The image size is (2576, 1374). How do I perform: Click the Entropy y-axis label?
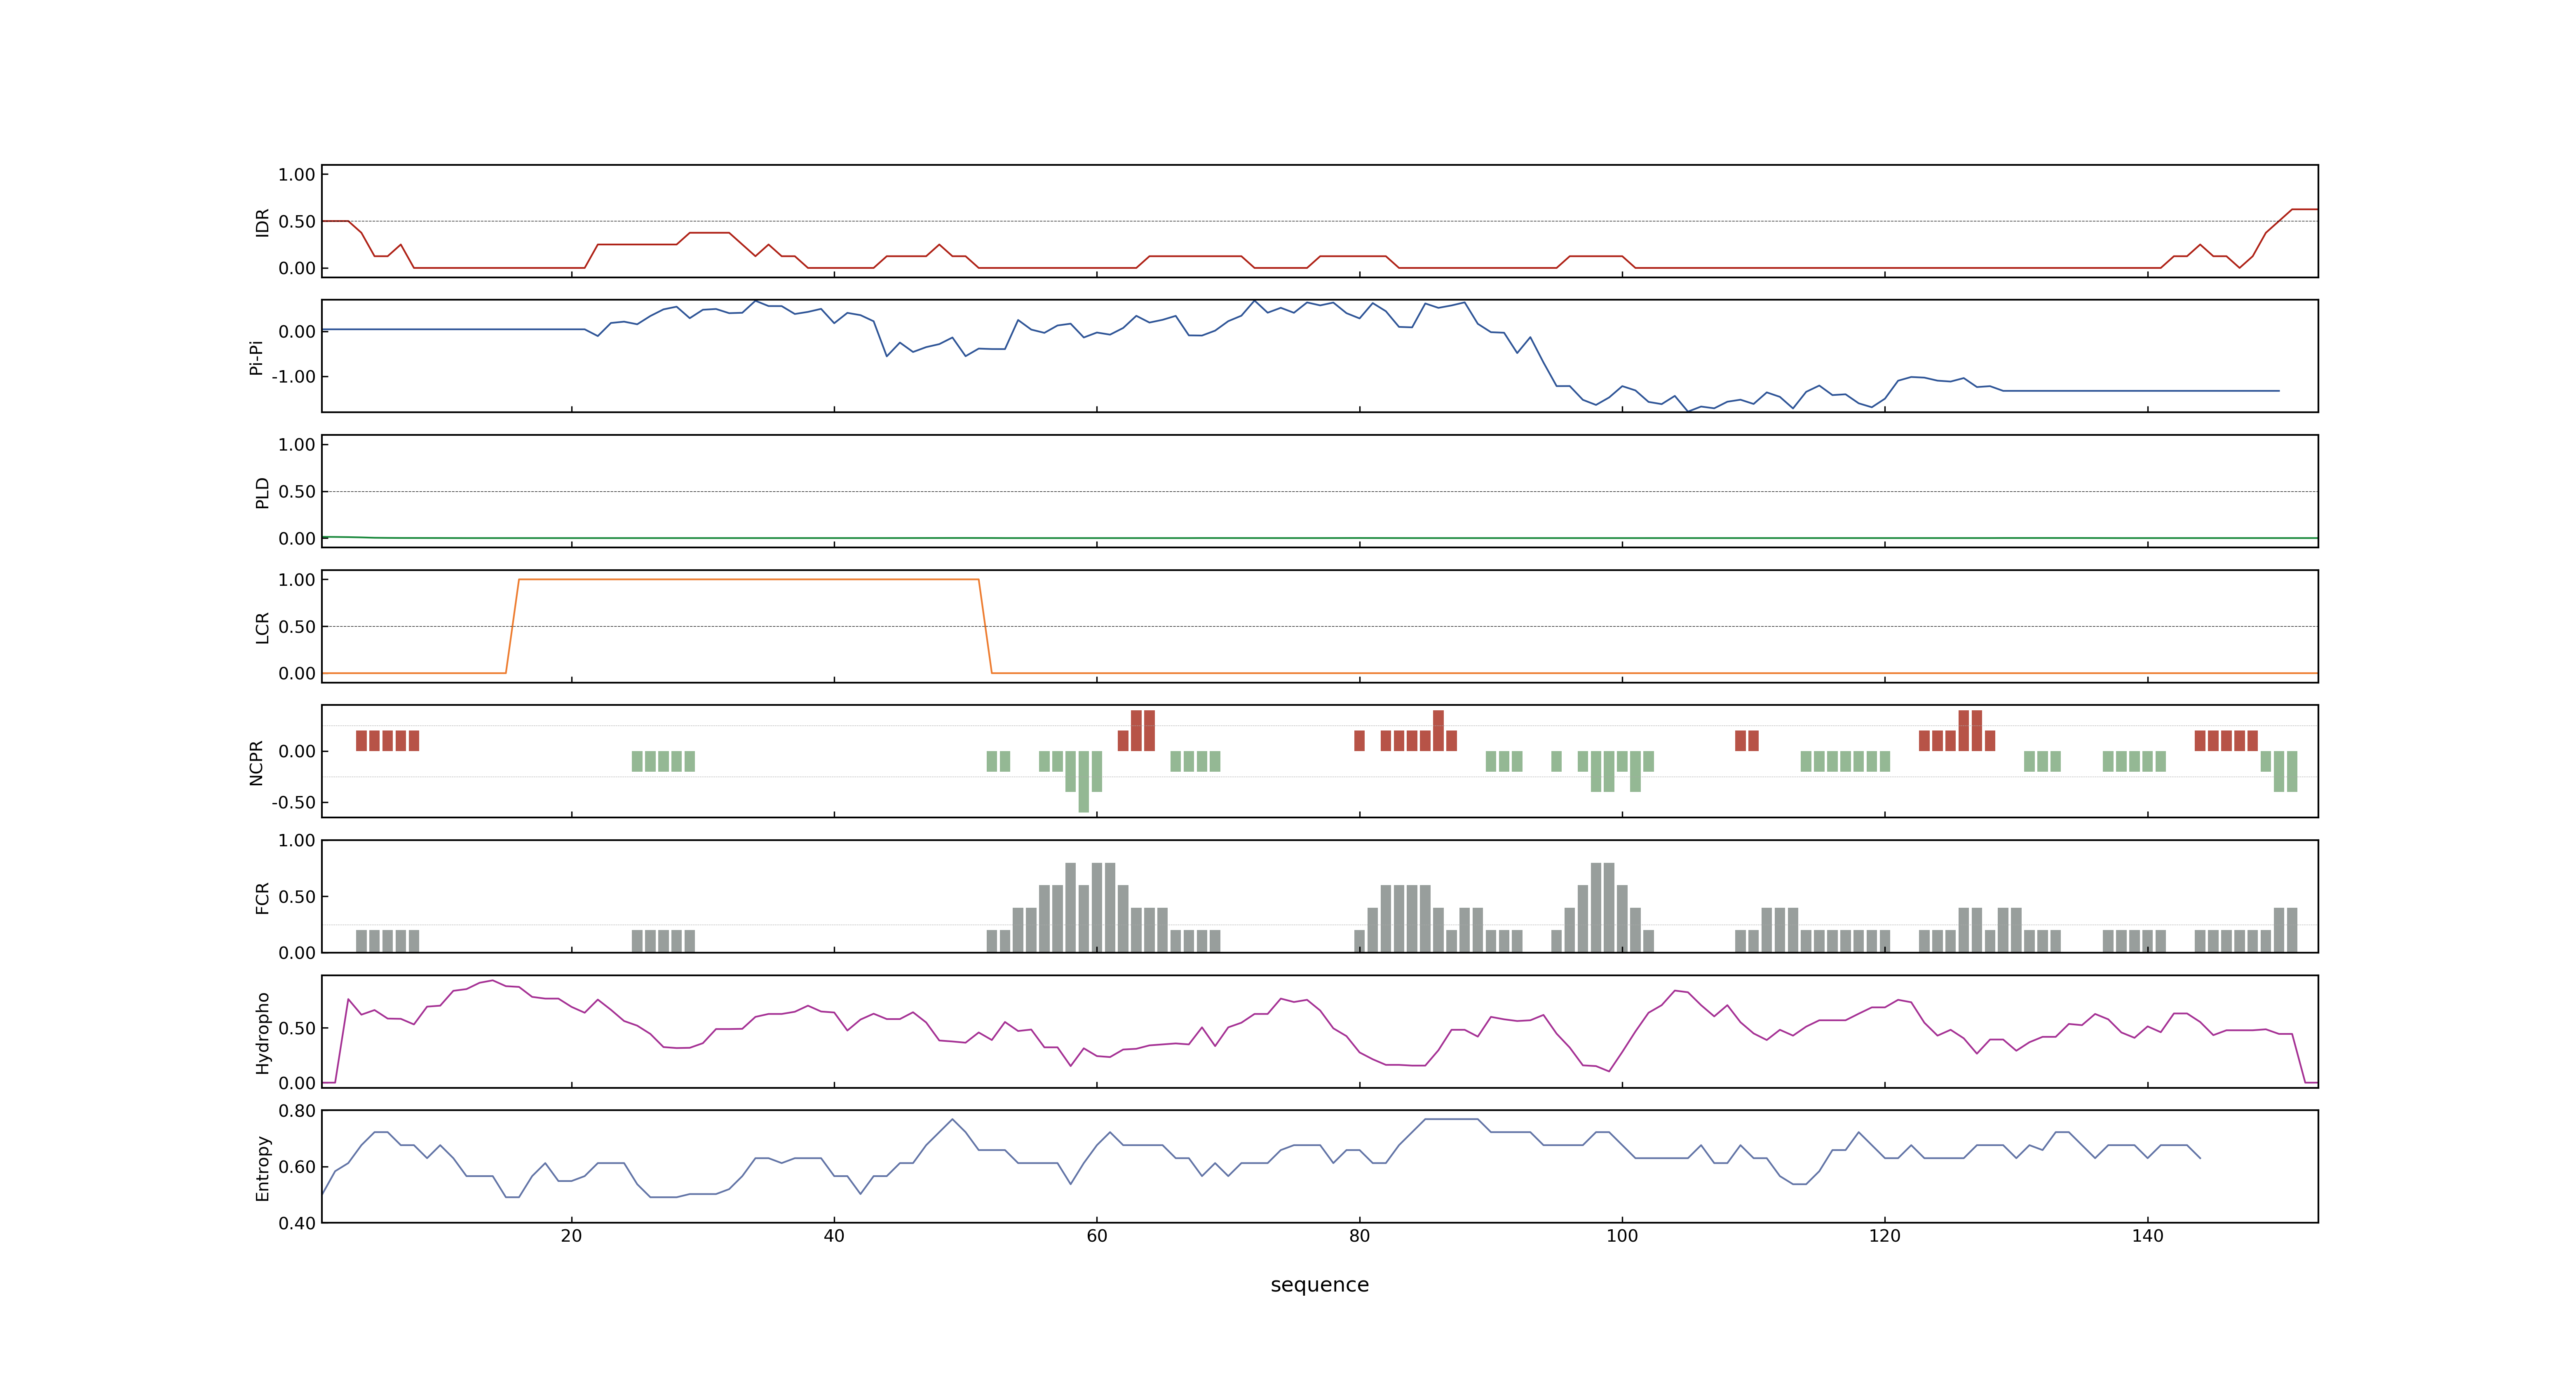coord(263,1167)
